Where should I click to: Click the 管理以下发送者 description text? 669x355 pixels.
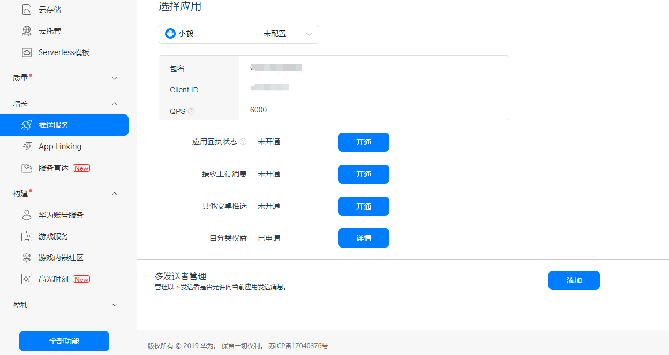click(x=221, y=287)
